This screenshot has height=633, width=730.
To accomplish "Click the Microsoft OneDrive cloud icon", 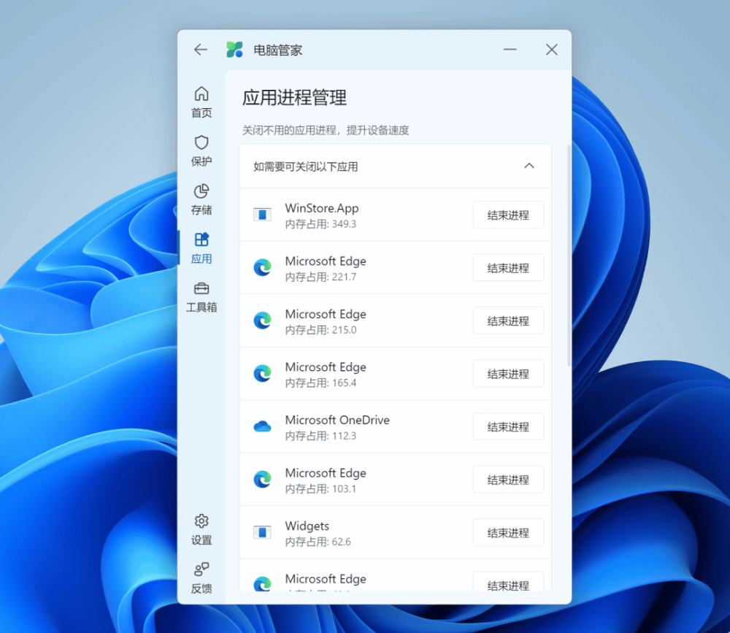I will [x=262, y=426].
